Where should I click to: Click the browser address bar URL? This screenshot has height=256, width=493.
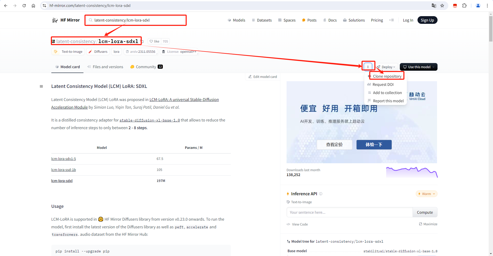click(x=90, y=6)
